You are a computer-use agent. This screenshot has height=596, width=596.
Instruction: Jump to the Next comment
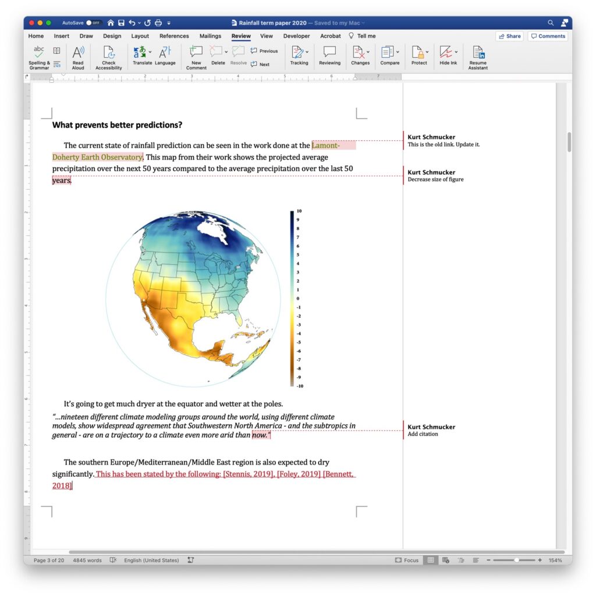pyautogui.click(x=260, y=64)
